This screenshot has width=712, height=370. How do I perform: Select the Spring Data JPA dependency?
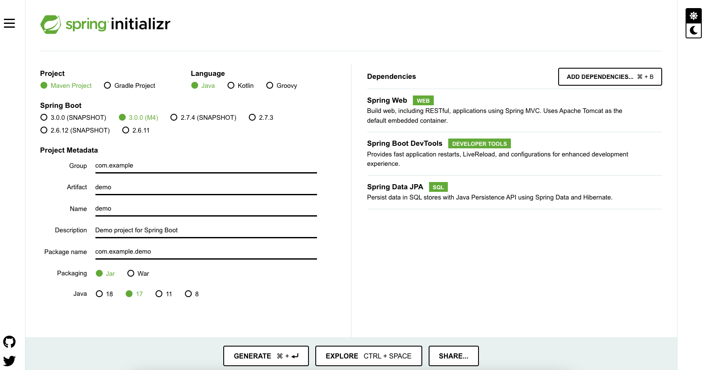coord(395,187)
